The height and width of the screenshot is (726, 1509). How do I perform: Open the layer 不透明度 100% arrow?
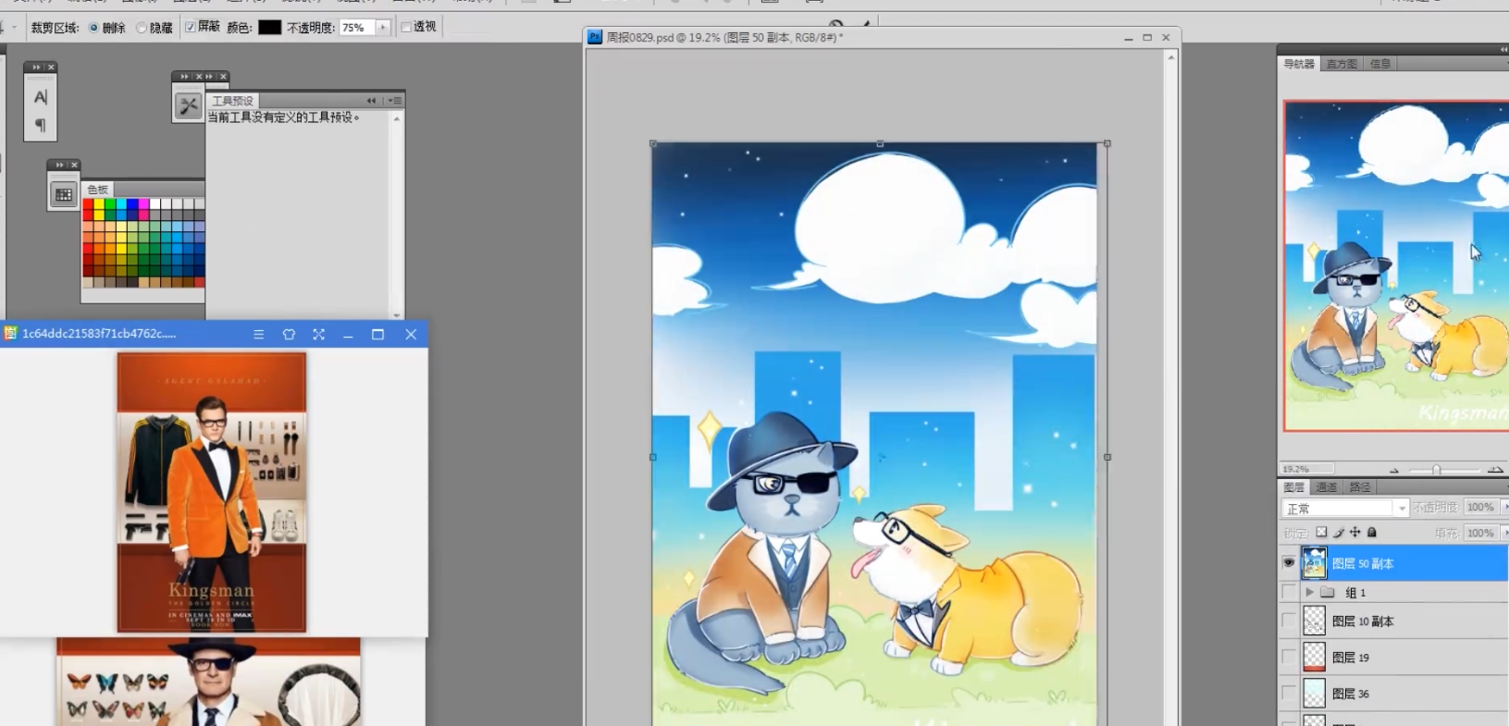coord(1504,507)
